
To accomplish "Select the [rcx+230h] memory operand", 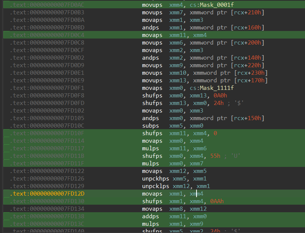I will [251, 73].
